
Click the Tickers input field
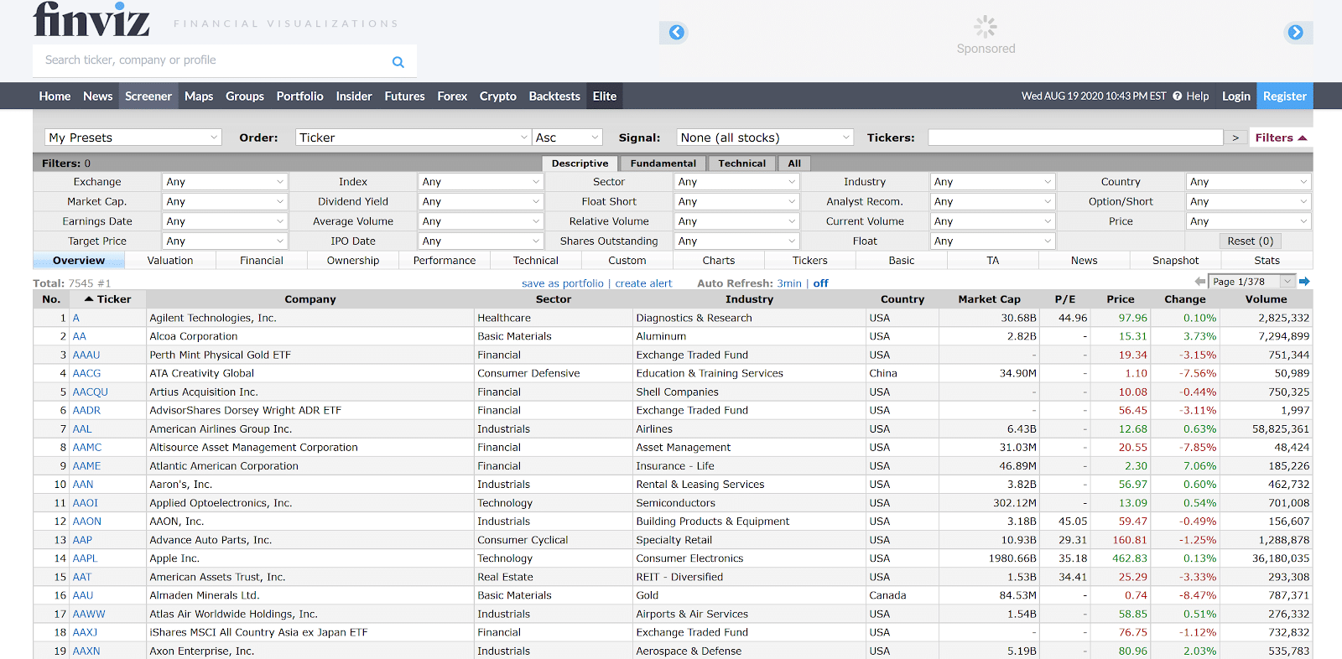1076,138
